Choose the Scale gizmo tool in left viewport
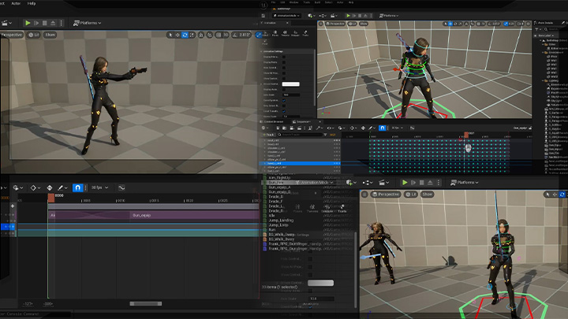The width and height of the screenshot is (568, 319). click(x=192, y=35)
